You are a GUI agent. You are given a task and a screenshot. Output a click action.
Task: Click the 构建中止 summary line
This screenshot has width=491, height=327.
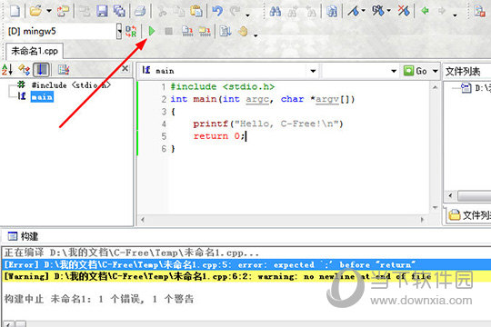(x=98, y=299)
